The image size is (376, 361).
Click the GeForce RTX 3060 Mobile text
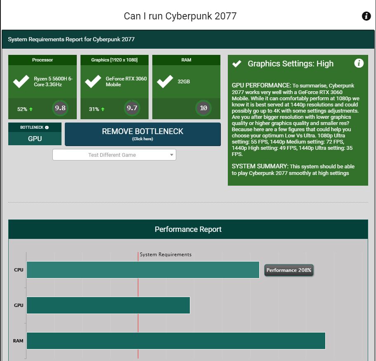click(126, 82)
